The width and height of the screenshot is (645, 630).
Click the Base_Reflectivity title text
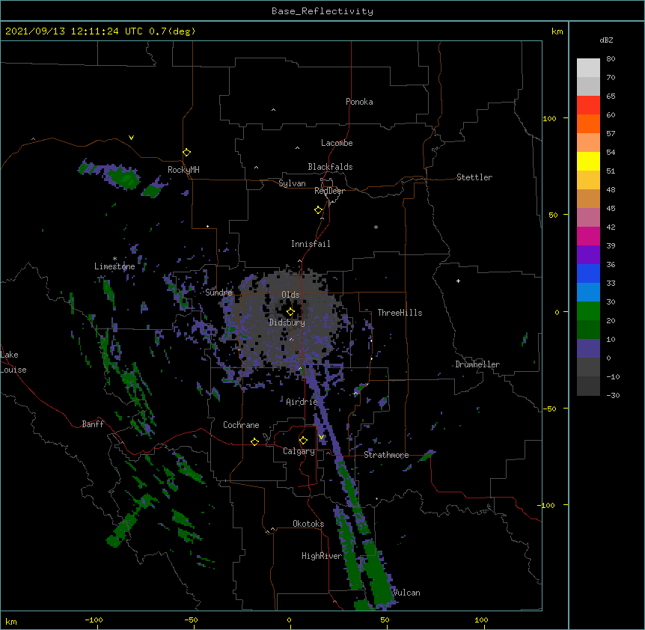point(322,11)
